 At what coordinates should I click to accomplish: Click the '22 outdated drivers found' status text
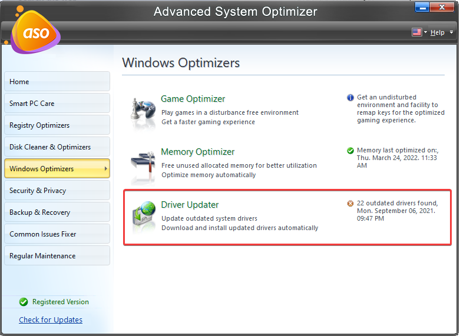click(398, 211)
